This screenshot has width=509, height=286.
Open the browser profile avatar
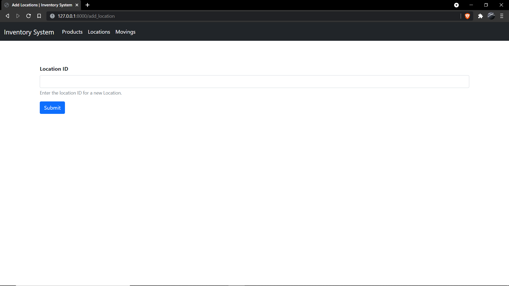(491, 16)
